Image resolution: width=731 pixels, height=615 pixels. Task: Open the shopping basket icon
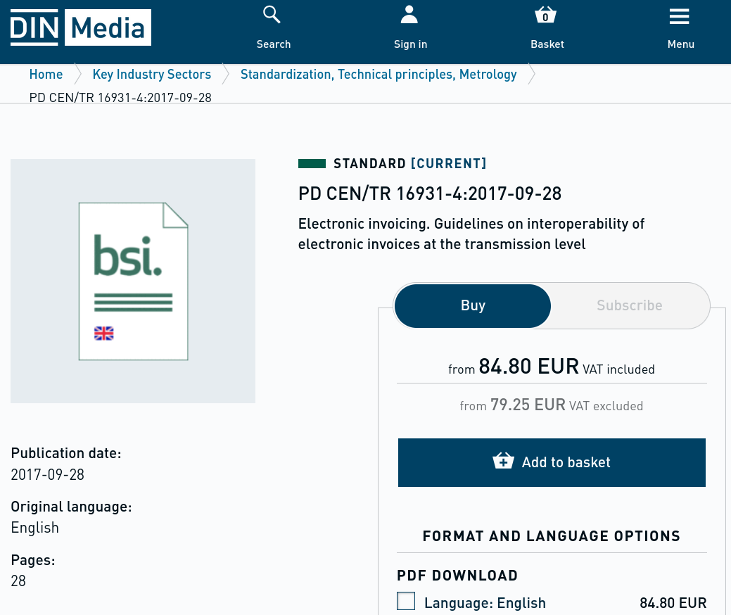545,15
